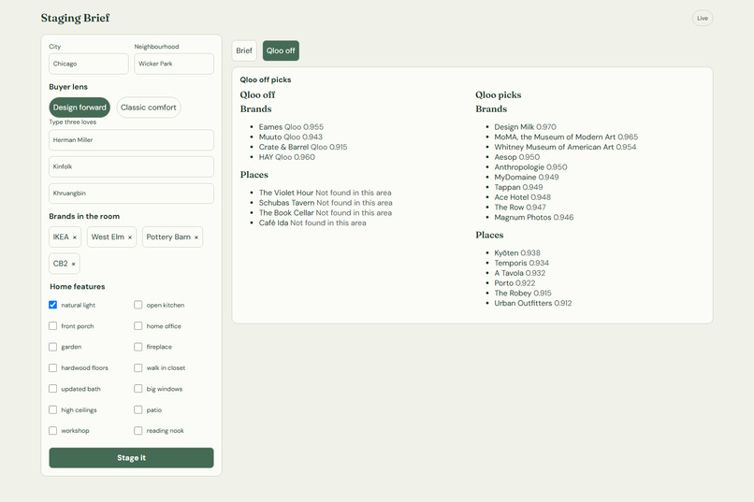The width and height of the screenshot is (754, 502).
Task: Click the Qloo off picks panel heading
Action: (x=266, y=79)
